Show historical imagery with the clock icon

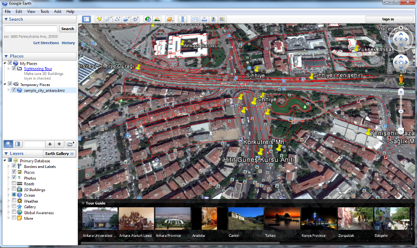[148, 19]
